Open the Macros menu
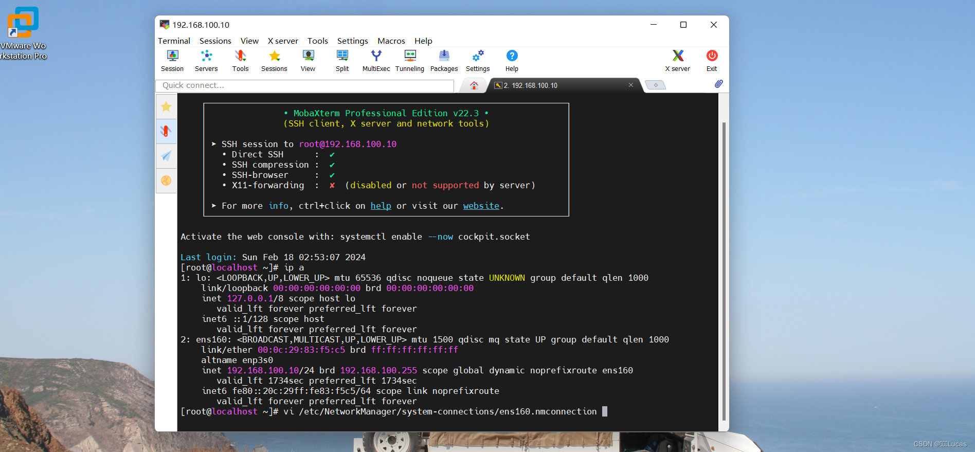Screen dimensions: 975x452 pyautogui.click(x=391, y=41)
